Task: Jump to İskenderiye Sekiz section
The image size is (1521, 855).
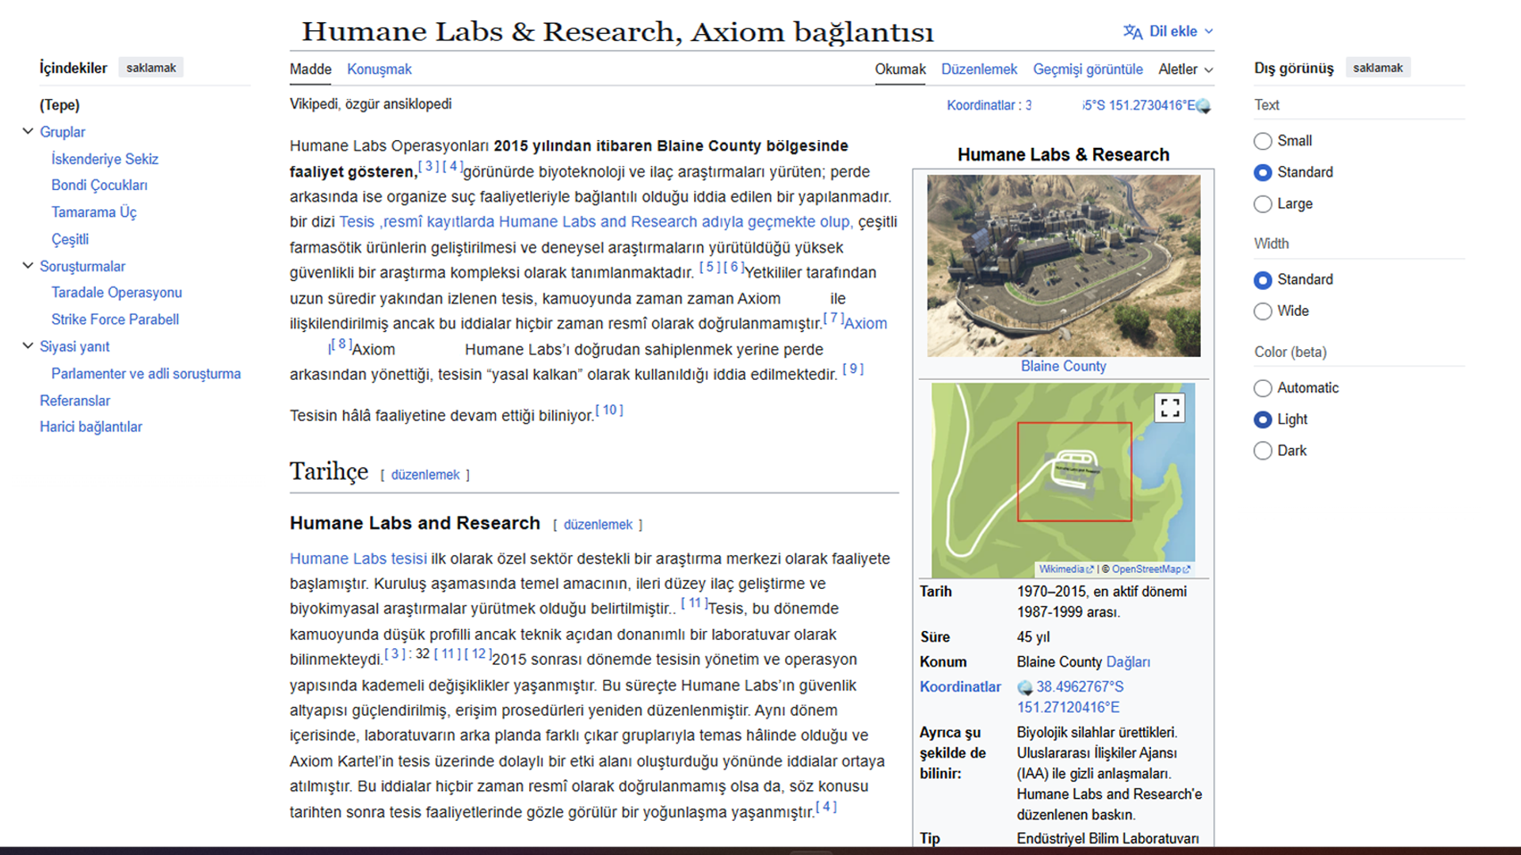Action: point(105,159)
